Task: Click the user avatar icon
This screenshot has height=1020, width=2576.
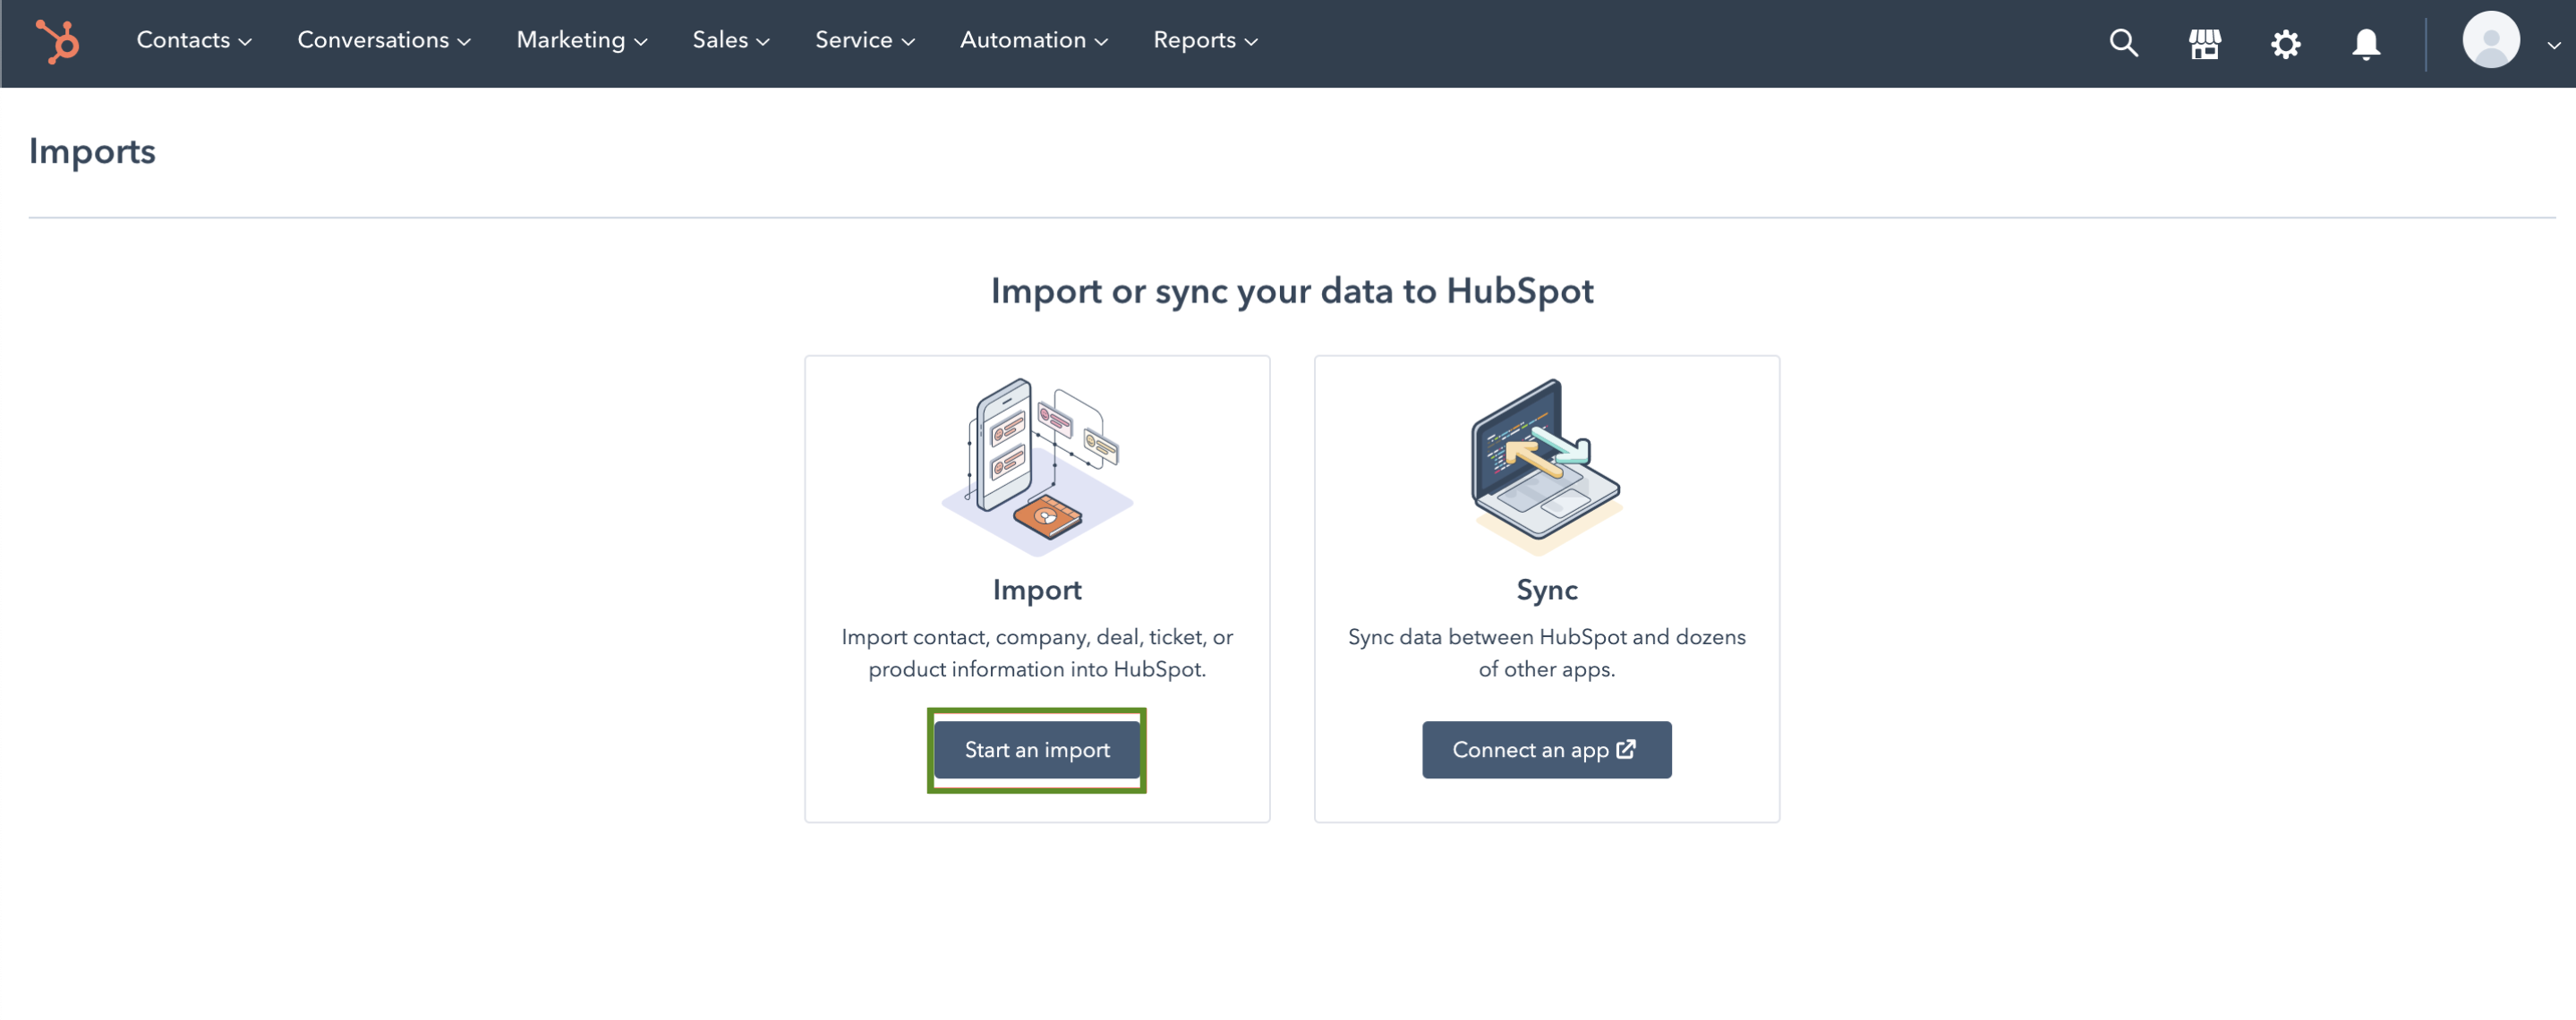Action: tap(2490, 40)
